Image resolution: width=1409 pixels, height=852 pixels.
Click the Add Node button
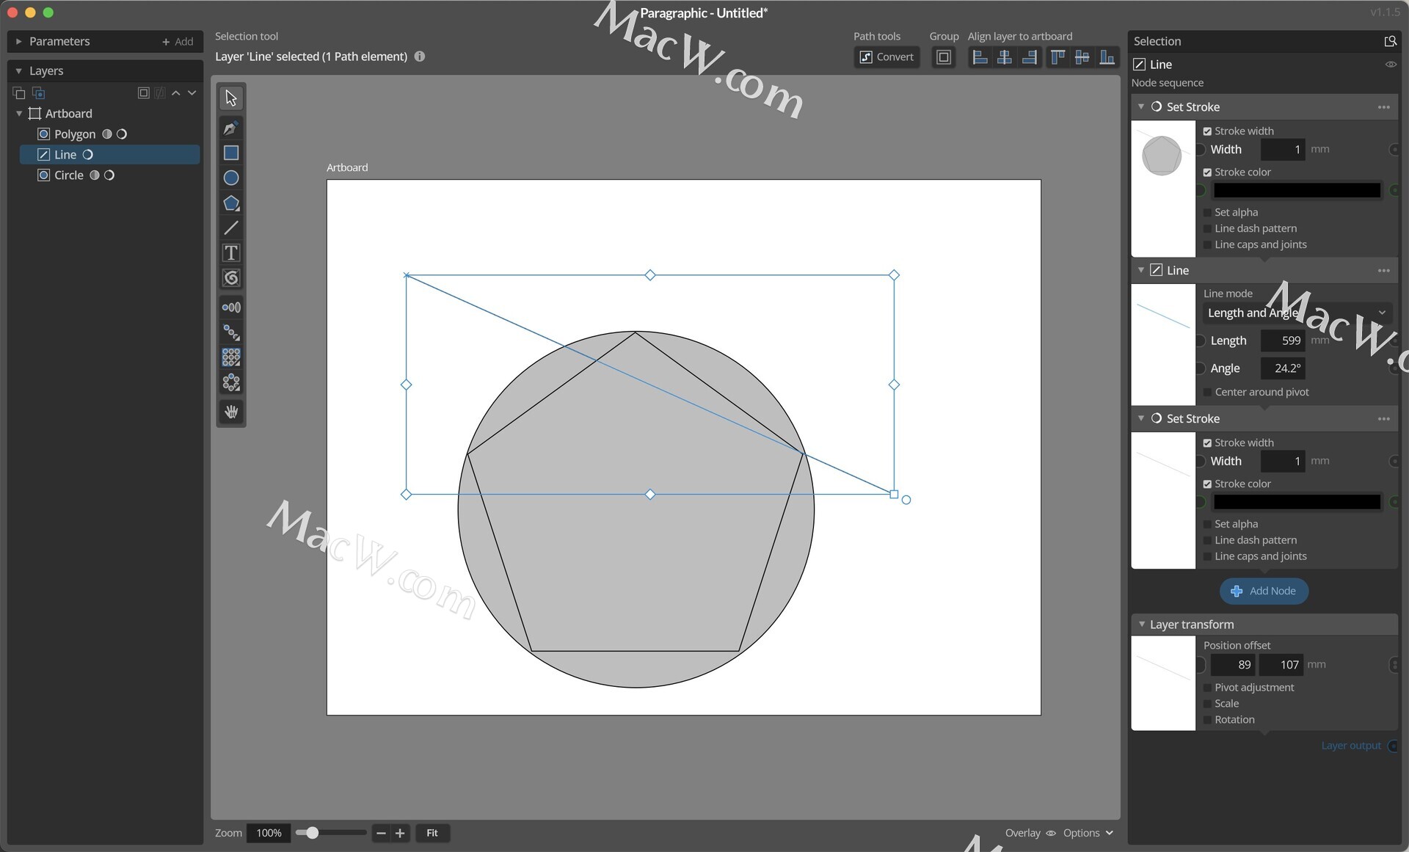click(x=1263, y=591)
